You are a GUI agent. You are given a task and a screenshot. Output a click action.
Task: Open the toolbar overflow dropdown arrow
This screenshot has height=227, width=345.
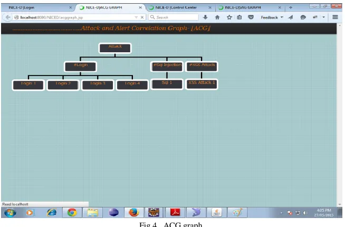click(x=323, y=17)
